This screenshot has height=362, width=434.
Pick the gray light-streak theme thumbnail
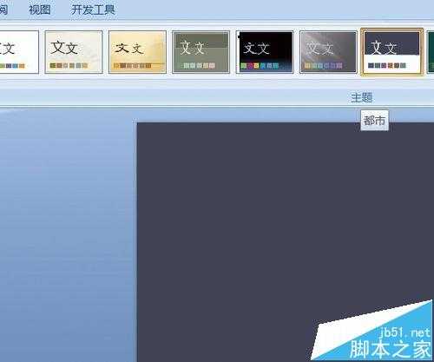pyautogui.click(x=328, y=52)
